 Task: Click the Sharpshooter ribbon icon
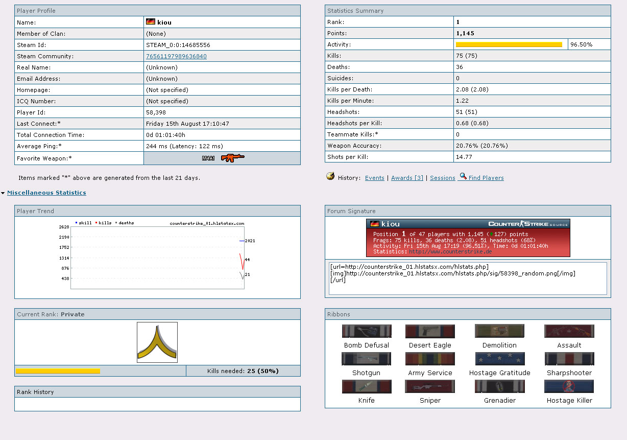point(569,359)
